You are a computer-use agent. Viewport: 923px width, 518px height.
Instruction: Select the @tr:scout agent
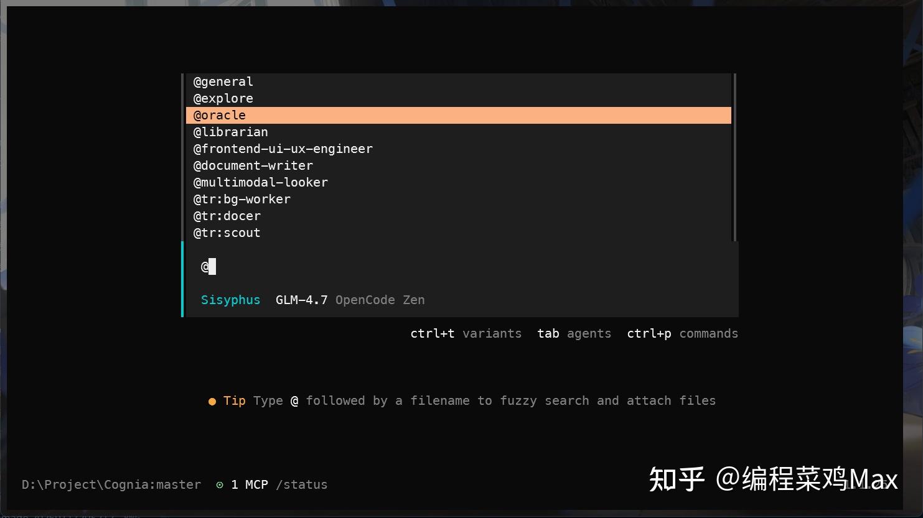[x=459, y=233]
